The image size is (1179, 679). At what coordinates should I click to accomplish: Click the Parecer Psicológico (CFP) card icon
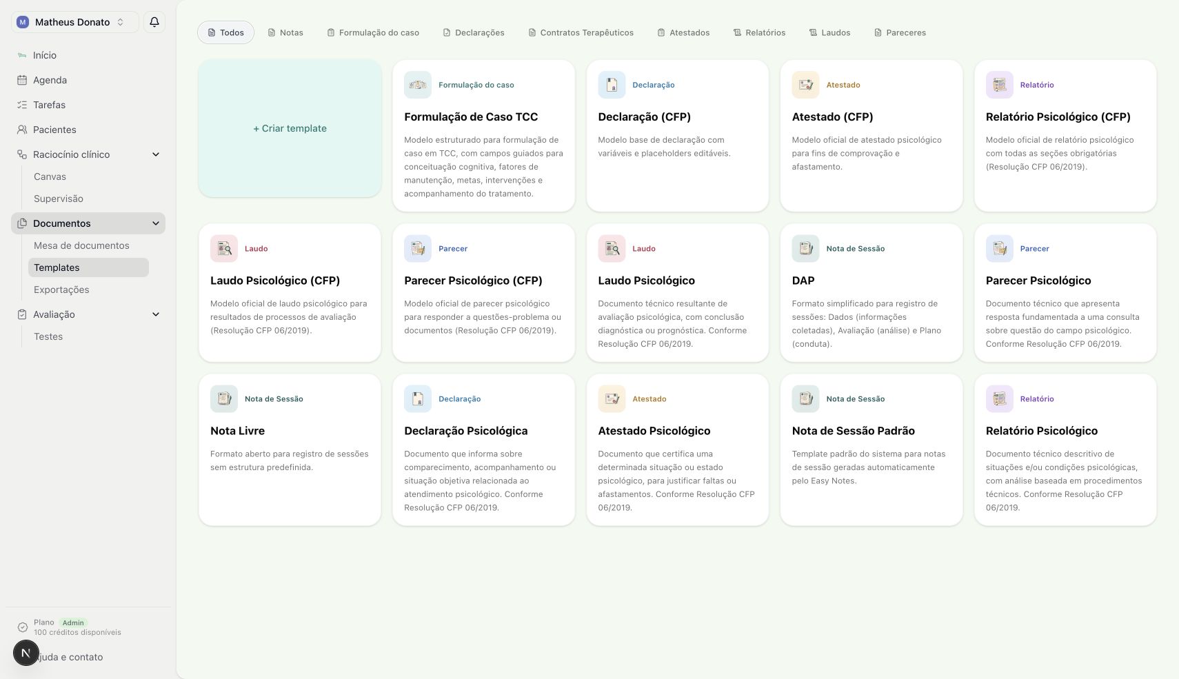click(x=418, y=248)
